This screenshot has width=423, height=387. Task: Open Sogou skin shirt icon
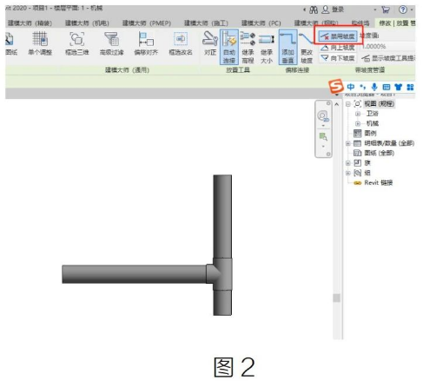[x=399, y=87]
